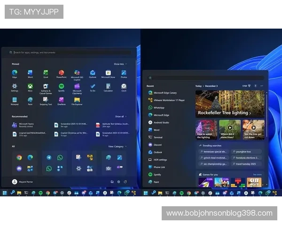Open the three-dots menu in right panel
The width and height of the screenshot is (282, 225).
[x=262, y=86]
